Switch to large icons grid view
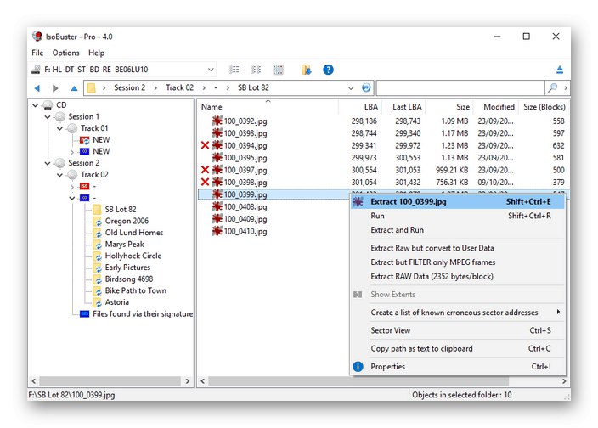 pos(279,70)
